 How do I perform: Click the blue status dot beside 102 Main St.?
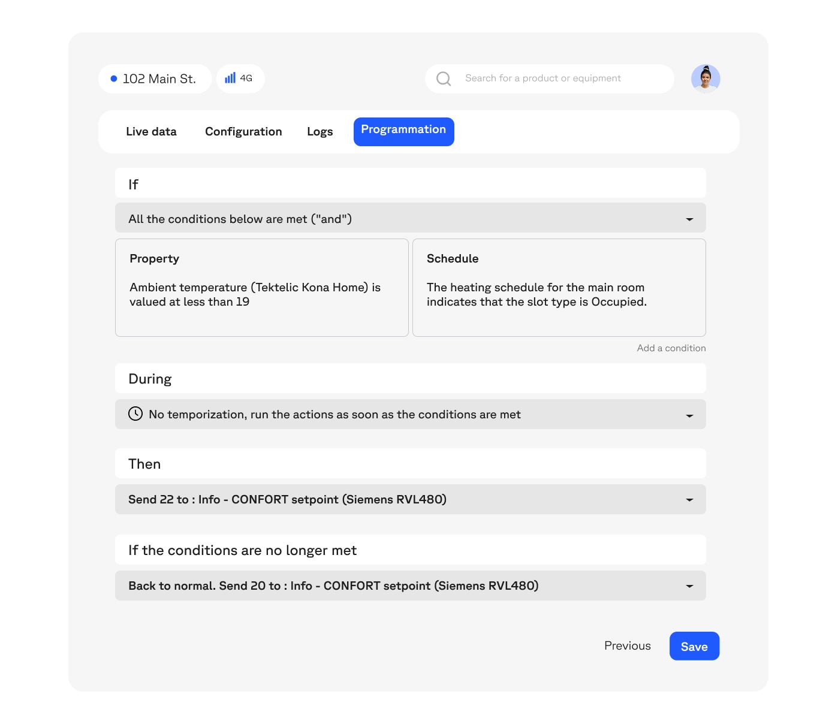coord(114,79)
